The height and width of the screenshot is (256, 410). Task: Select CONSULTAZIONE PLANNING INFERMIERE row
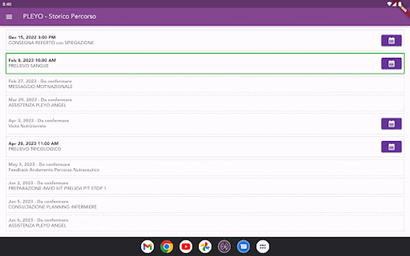[x=205, y=205]
